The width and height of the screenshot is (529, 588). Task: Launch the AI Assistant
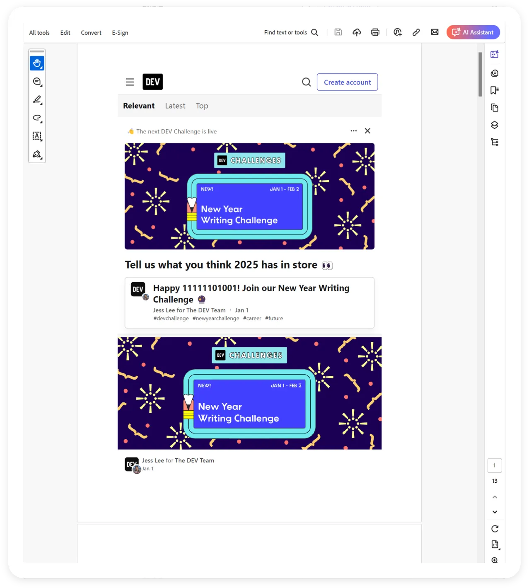point(473,32)
